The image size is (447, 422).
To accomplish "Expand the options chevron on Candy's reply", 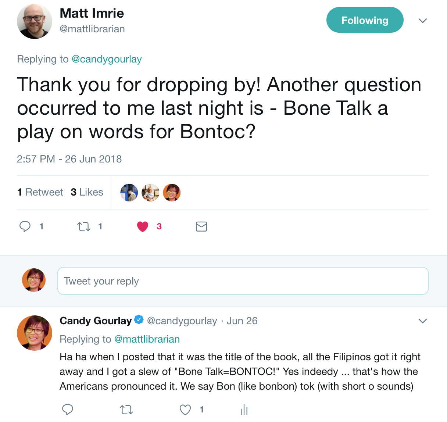I will point(423,321).
